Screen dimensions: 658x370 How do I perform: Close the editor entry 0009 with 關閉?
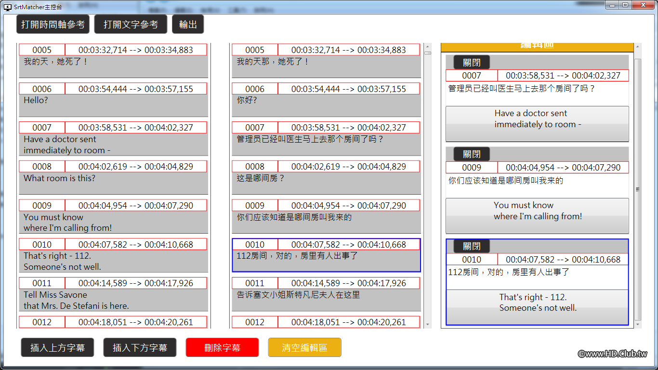[472, 154]
